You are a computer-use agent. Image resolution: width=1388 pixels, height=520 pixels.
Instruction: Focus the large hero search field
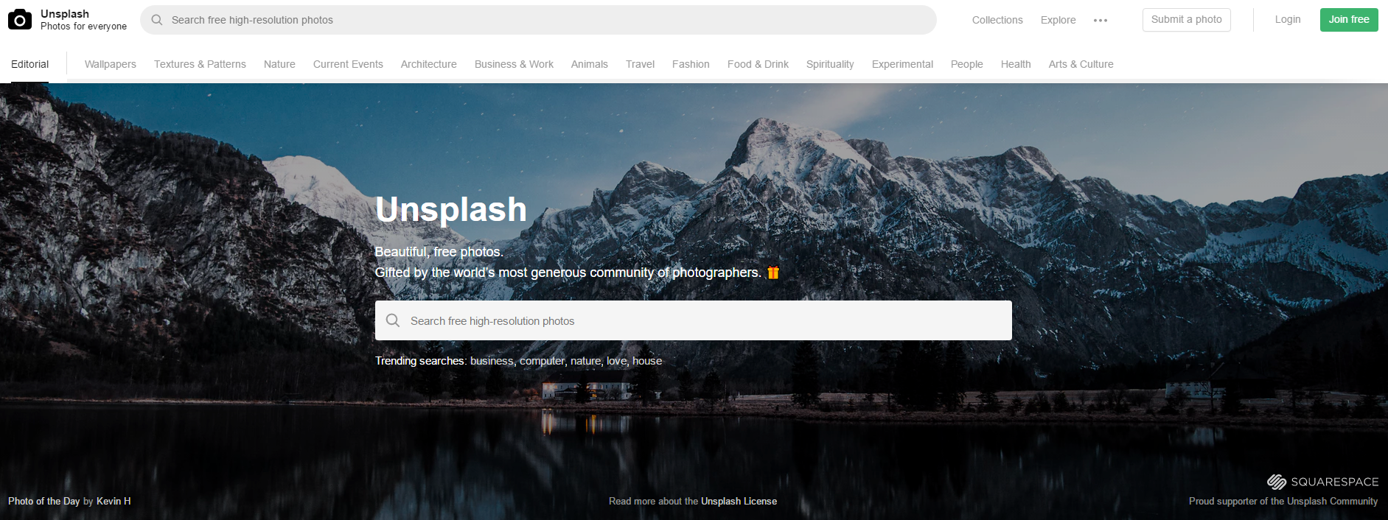tap(694, 320)
